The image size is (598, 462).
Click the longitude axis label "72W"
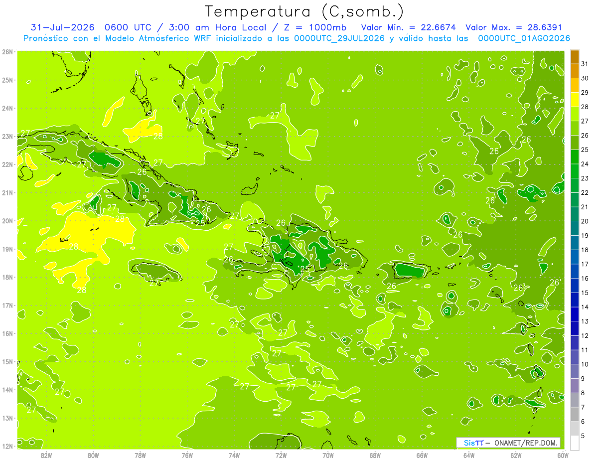point(281,455)
